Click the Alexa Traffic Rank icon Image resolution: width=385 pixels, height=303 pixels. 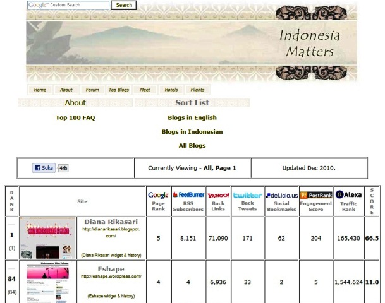[348, 195]
